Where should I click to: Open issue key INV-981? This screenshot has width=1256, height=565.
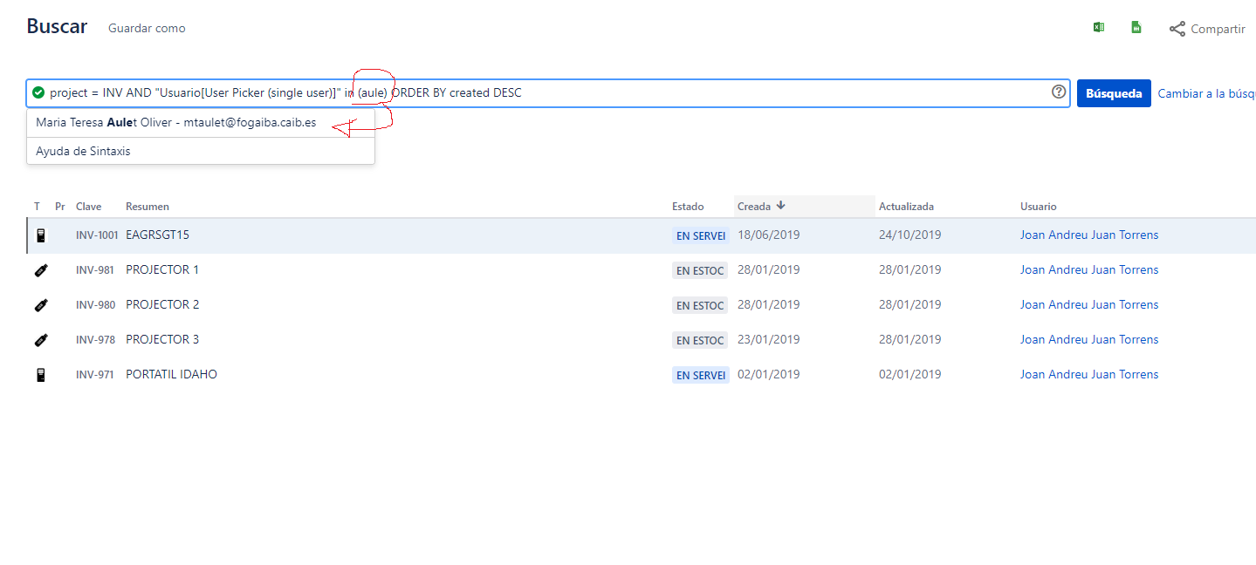coord(95,270)
